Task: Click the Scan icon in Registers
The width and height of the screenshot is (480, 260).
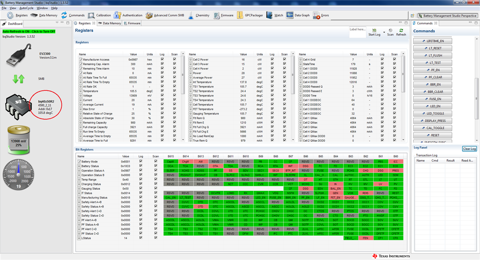Action: 390,30
